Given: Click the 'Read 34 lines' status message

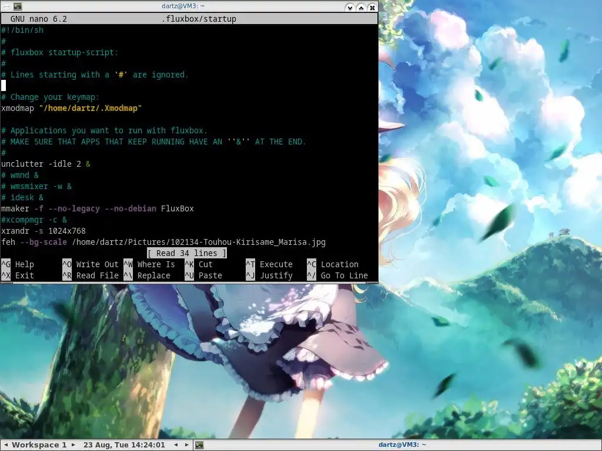Looking at the screenshot, I should point(187,253).
